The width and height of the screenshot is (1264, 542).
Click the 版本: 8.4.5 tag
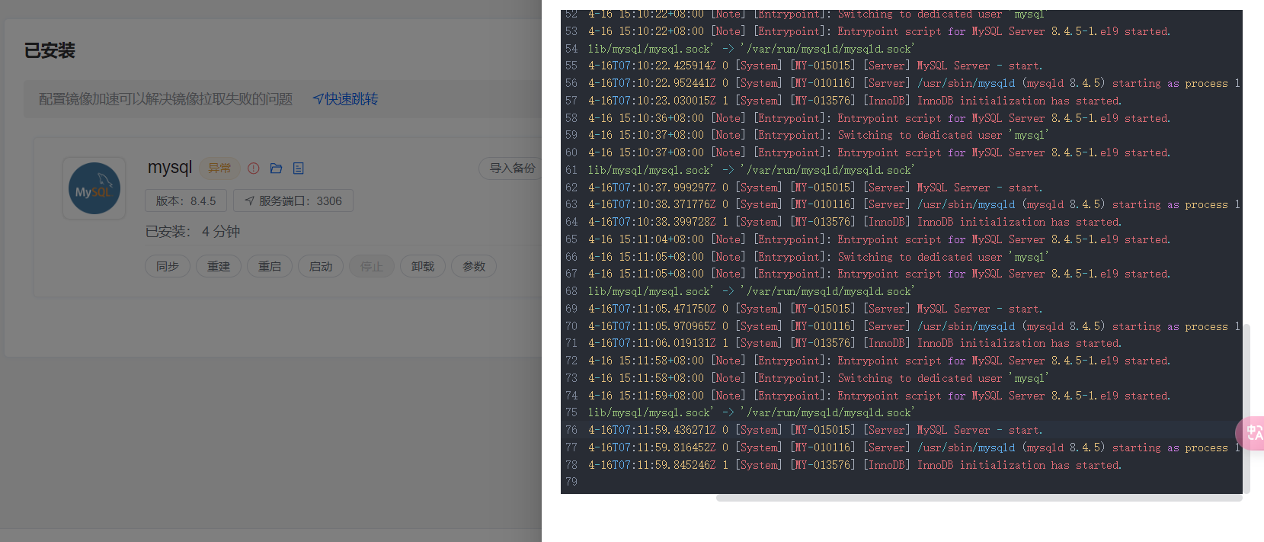(x=186, y=200)
